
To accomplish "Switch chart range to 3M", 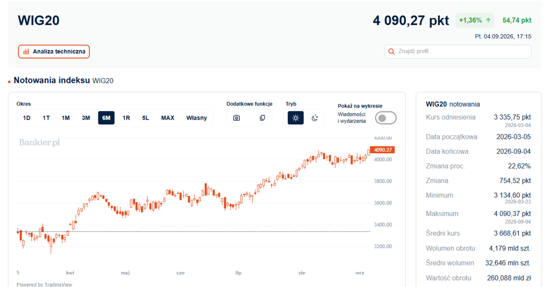I will (x=86, y=118).
